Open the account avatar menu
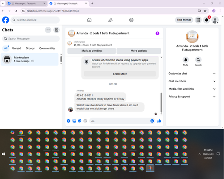224x179 pixels. pyautogui.click(x=215, y=20)
